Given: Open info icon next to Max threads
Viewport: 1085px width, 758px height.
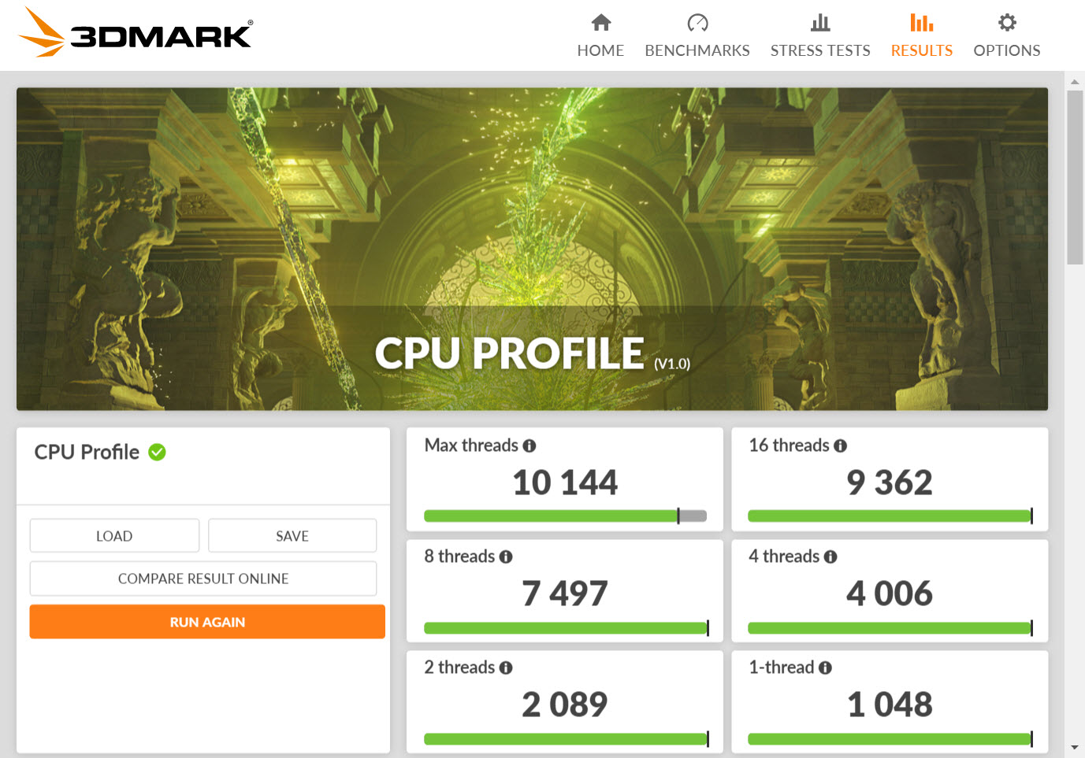Looking at the screenshot, I should click(x=529, y=446).
